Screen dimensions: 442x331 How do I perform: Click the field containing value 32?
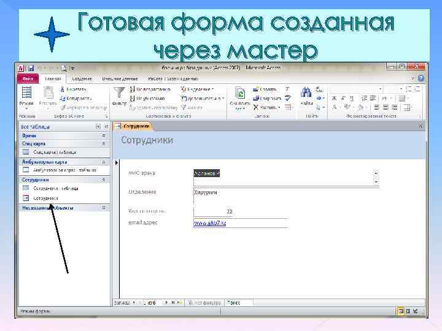click(213, 211)
